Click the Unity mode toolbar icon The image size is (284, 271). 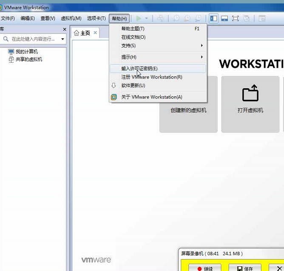coord(246,18)
